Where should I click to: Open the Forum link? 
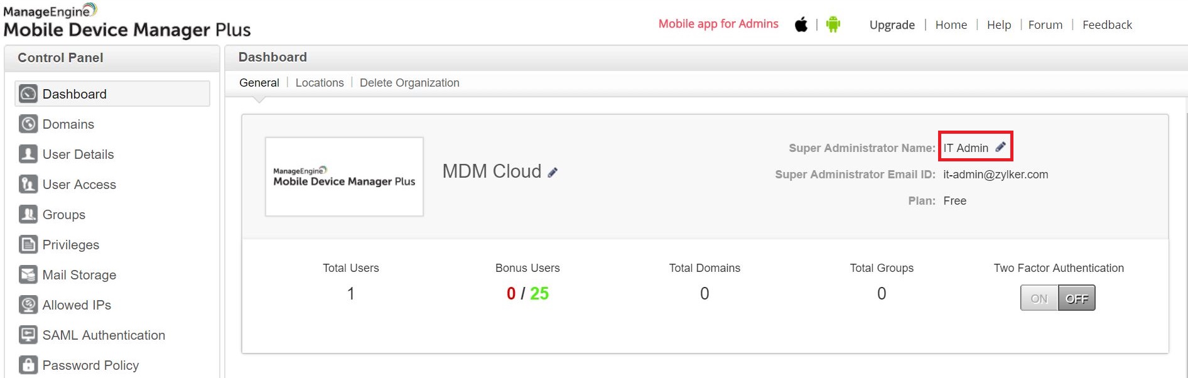pyautogui.click(x=1045, y=25)
